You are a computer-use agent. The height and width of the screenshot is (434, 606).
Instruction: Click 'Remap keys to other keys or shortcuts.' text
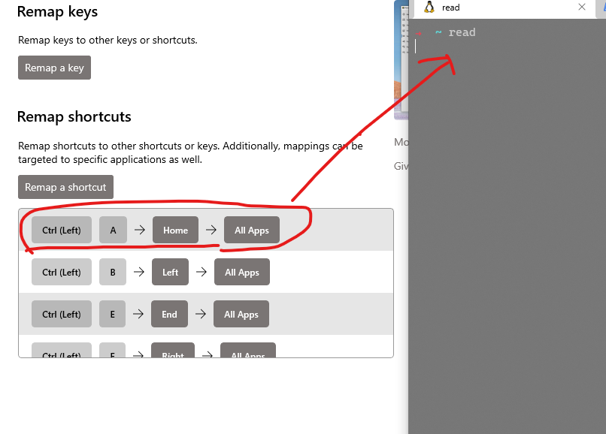click(x=108, y=40)
